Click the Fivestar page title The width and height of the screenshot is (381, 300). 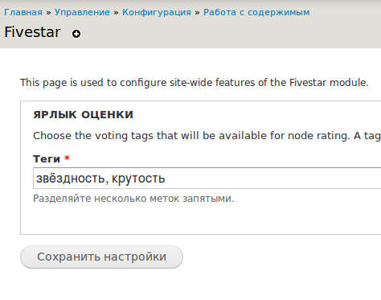pyautogui.click(x=32, y=32)
